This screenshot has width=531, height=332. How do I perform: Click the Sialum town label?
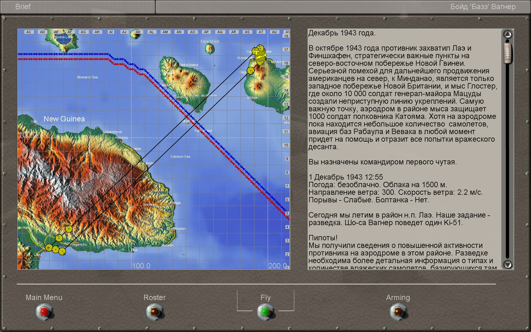(136, 149)
